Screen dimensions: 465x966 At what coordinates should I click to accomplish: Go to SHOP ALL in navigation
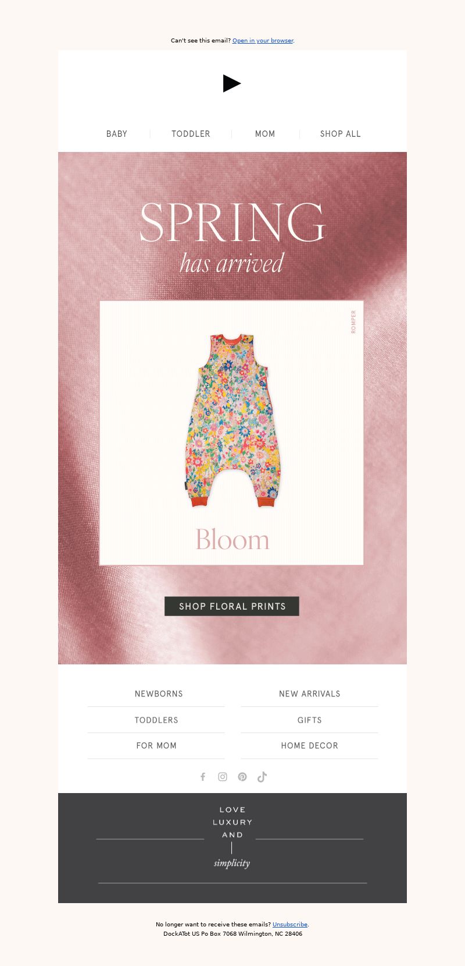(x=341, y=134)
